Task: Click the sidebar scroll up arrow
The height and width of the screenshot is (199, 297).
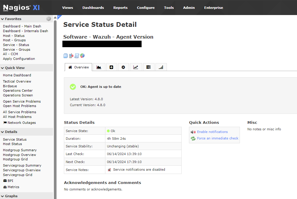Action: (x=55, y=18)
